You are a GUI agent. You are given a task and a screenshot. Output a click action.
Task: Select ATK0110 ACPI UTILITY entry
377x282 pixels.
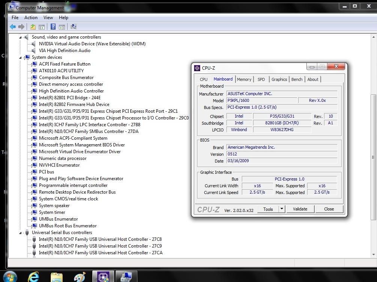[61, 71]
